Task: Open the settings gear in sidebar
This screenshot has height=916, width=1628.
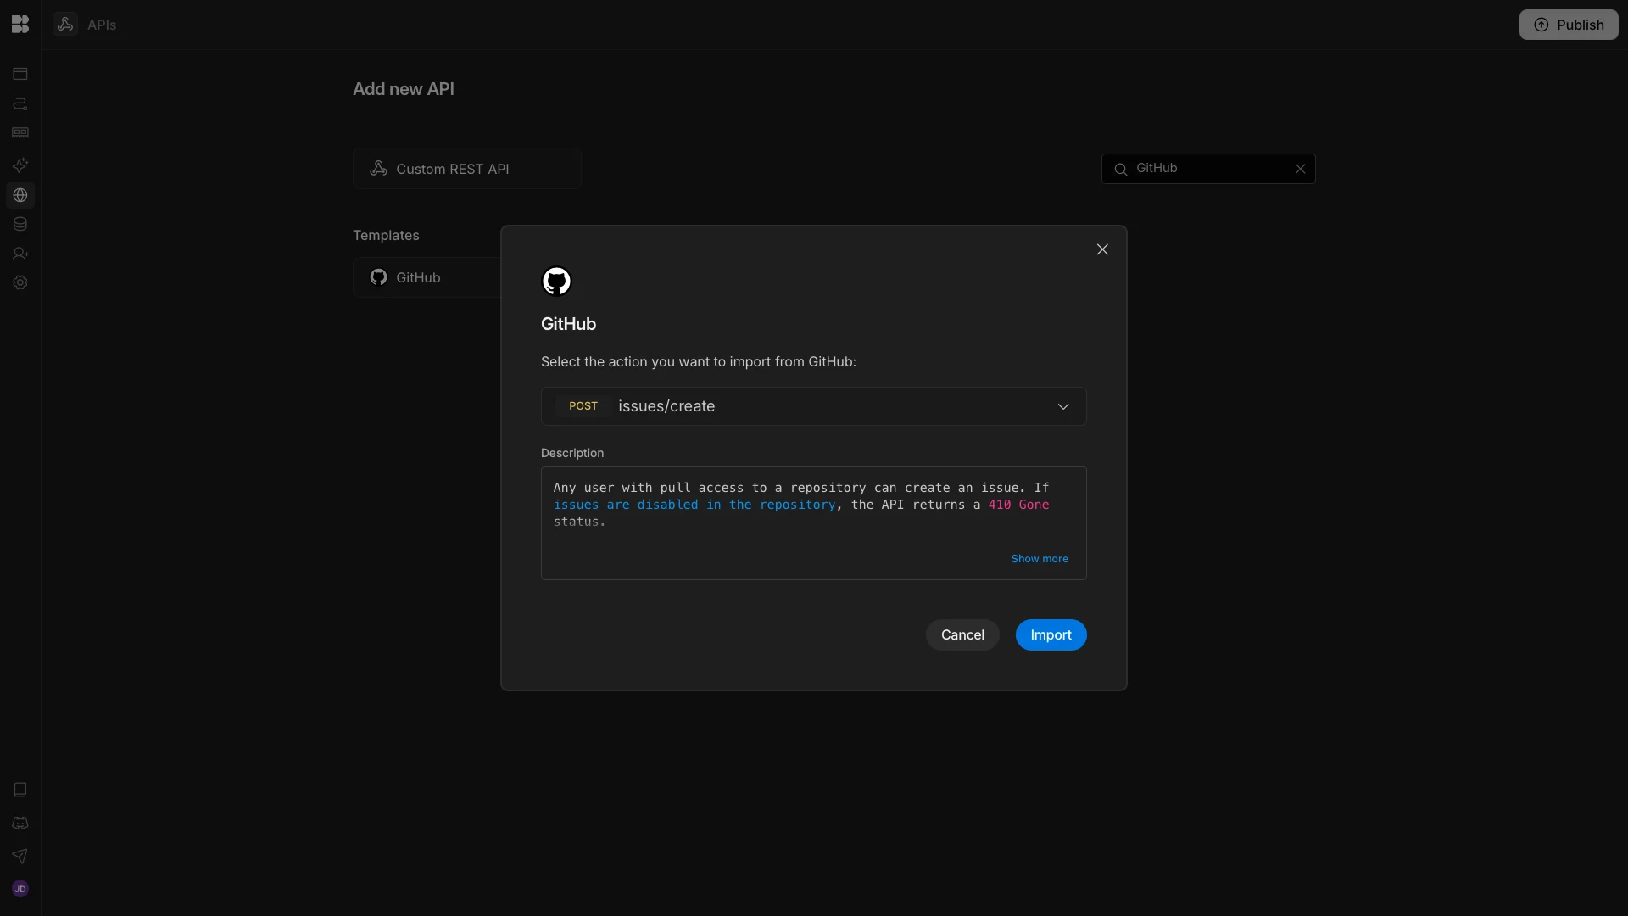Action: tap(20, 282)
